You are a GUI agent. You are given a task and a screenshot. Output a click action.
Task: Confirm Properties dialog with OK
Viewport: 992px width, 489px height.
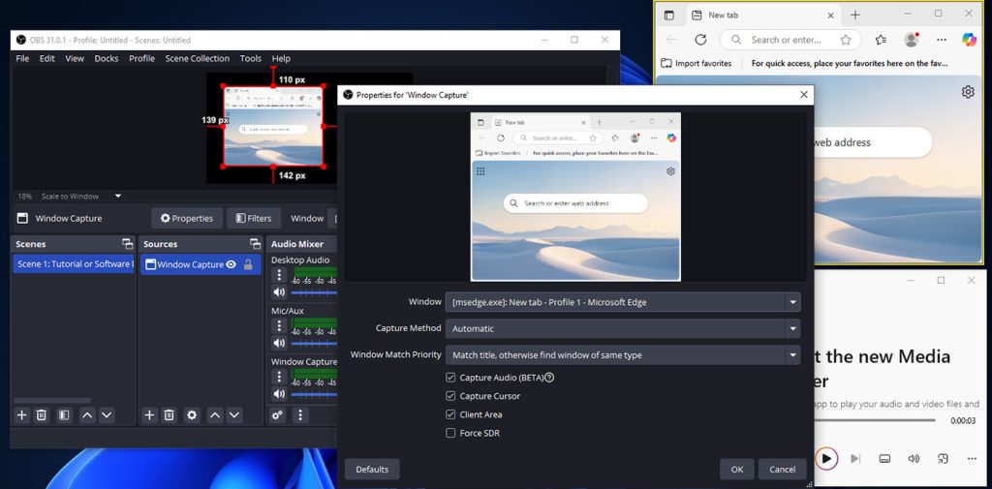(x=737, y=470)
